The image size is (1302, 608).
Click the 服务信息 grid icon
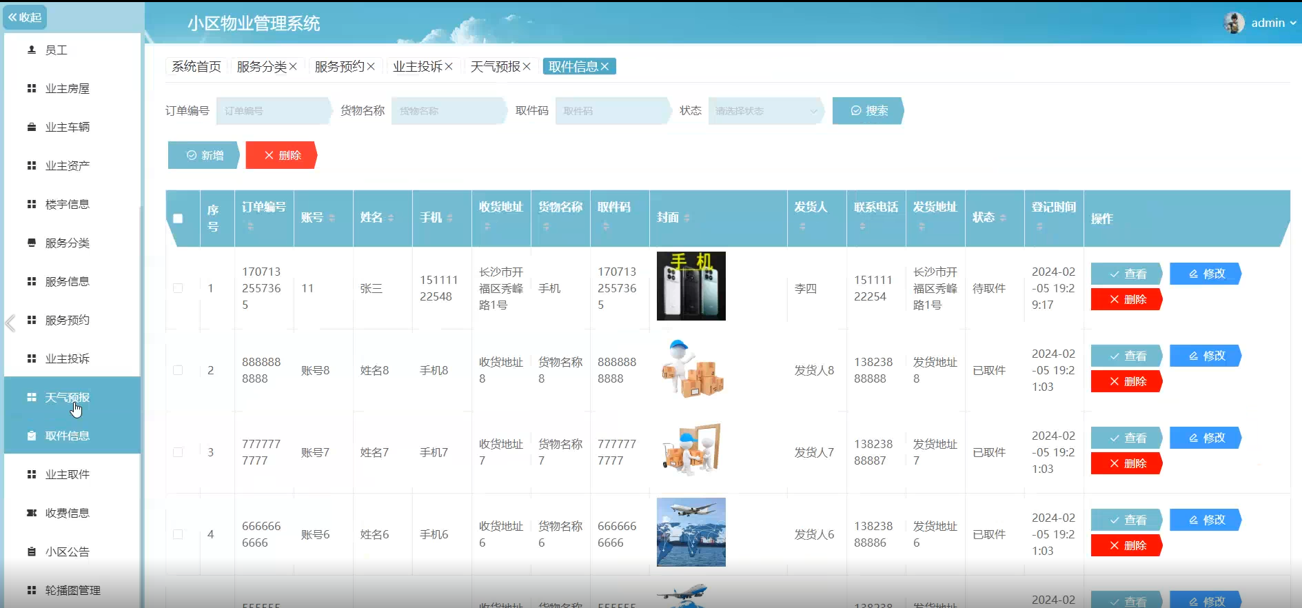(x=31, y=282)
